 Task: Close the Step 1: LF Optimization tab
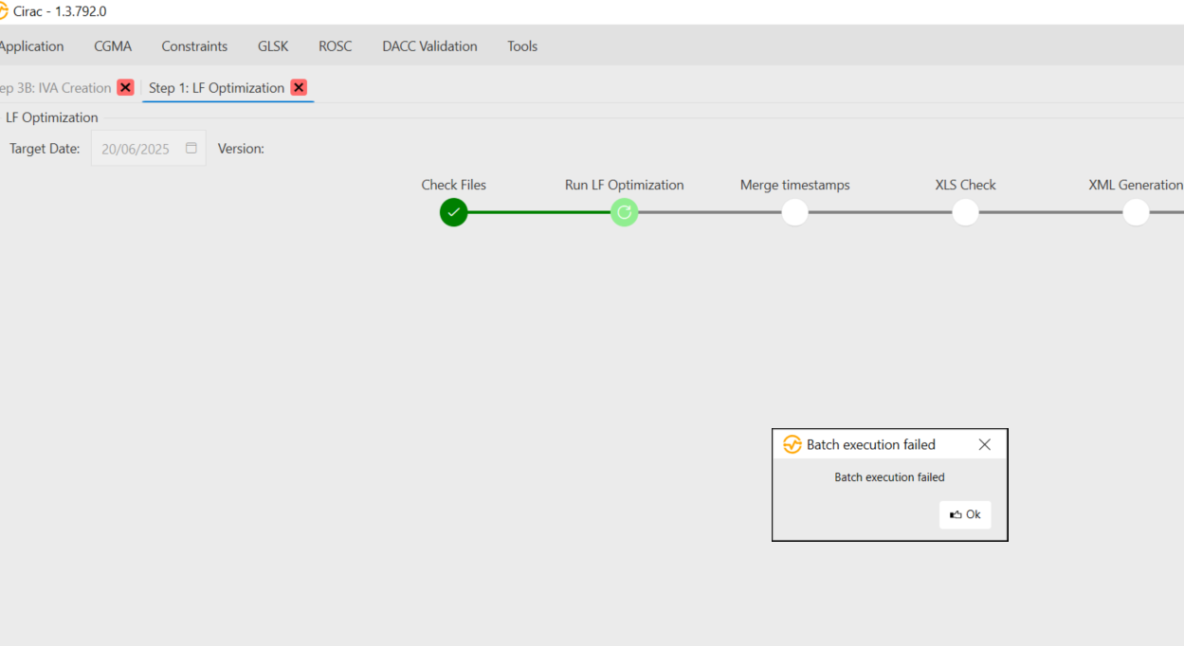click(299, 87)
